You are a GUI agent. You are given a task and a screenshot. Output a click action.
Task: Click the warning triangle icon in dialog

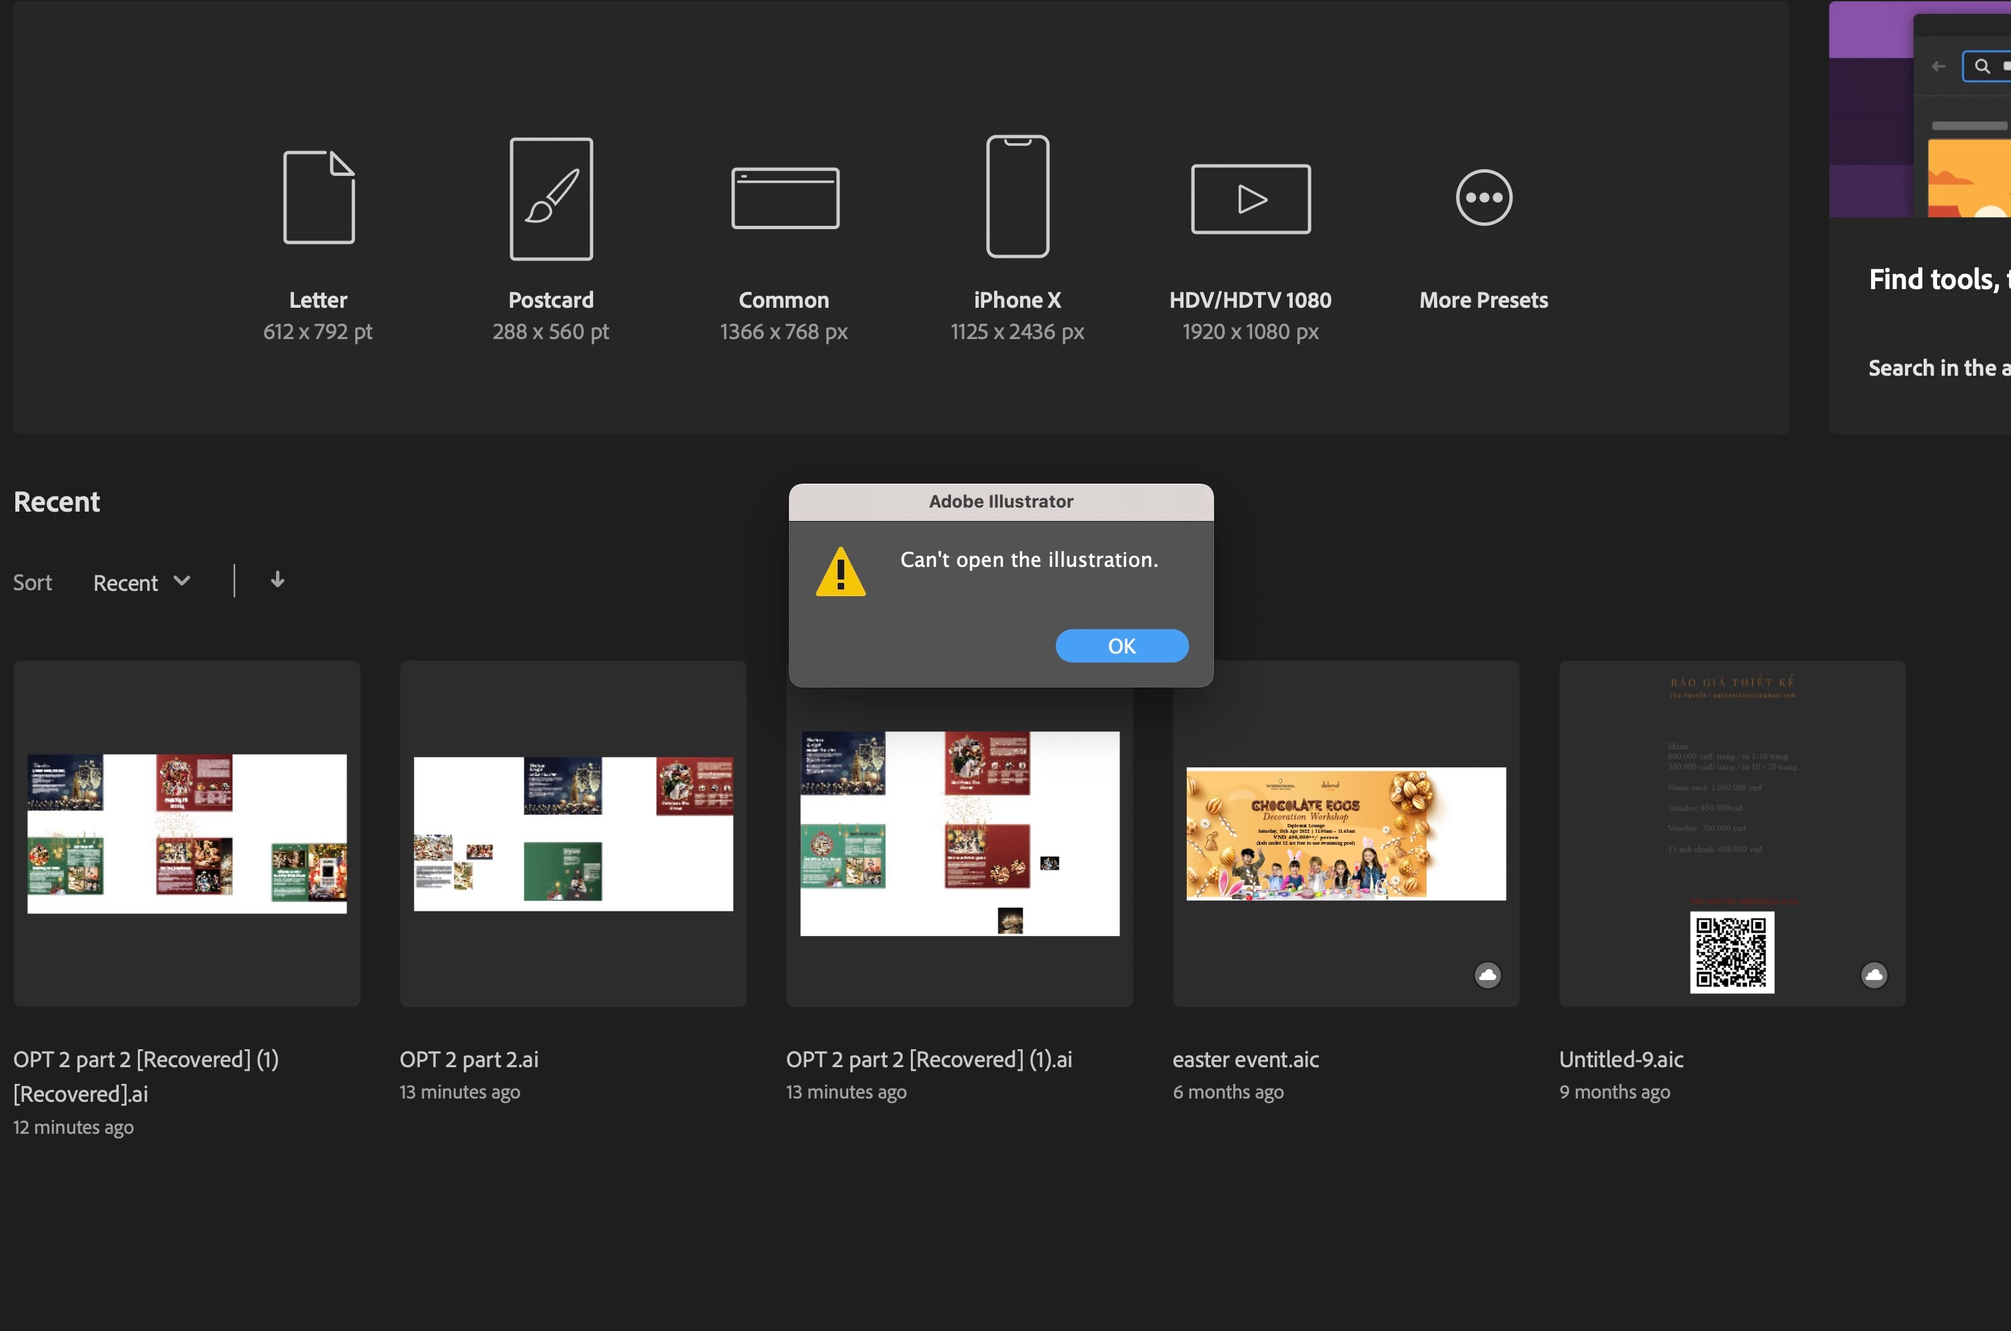click(x=840, y=573)
